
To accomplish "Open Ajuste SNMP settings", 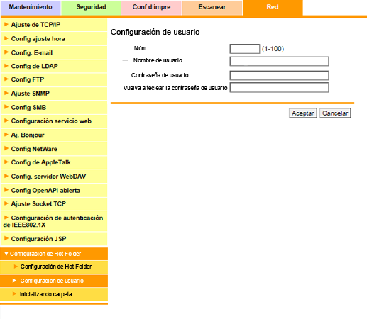I will 54,94.
